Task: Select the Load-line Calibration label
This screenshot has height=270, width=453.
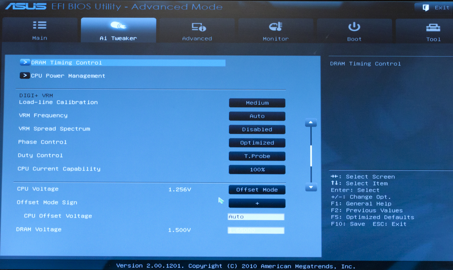Action: tap(58, 102)
